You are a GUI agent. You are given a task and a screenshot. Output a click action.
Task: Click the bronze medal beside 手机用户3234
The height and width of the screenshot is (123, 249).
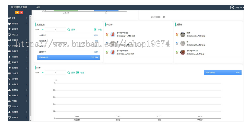tap(107, 52)
